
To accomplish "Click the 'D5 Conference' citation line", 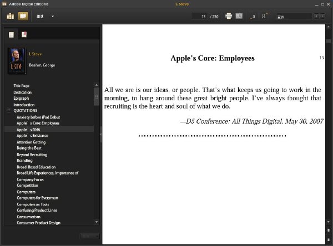I will pos(251,121).
